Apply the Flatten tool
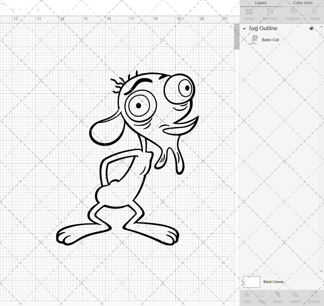 (295, 297)
